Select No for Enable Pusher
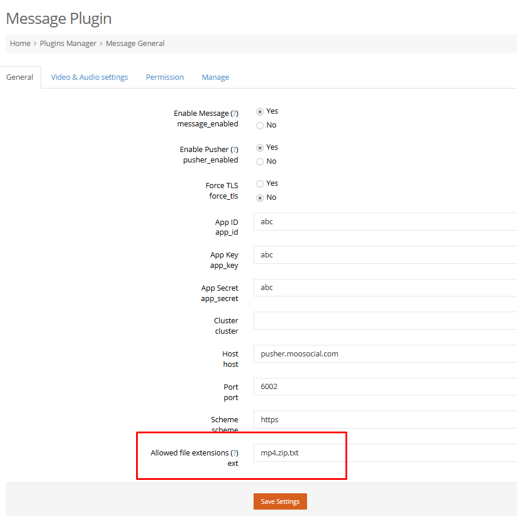The width and height of the screenshot is (517, 516). [x=260, y=161]
